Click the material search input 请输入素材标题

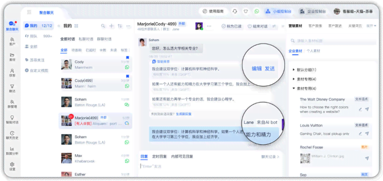pyautogui.click(x=333, y=41)
